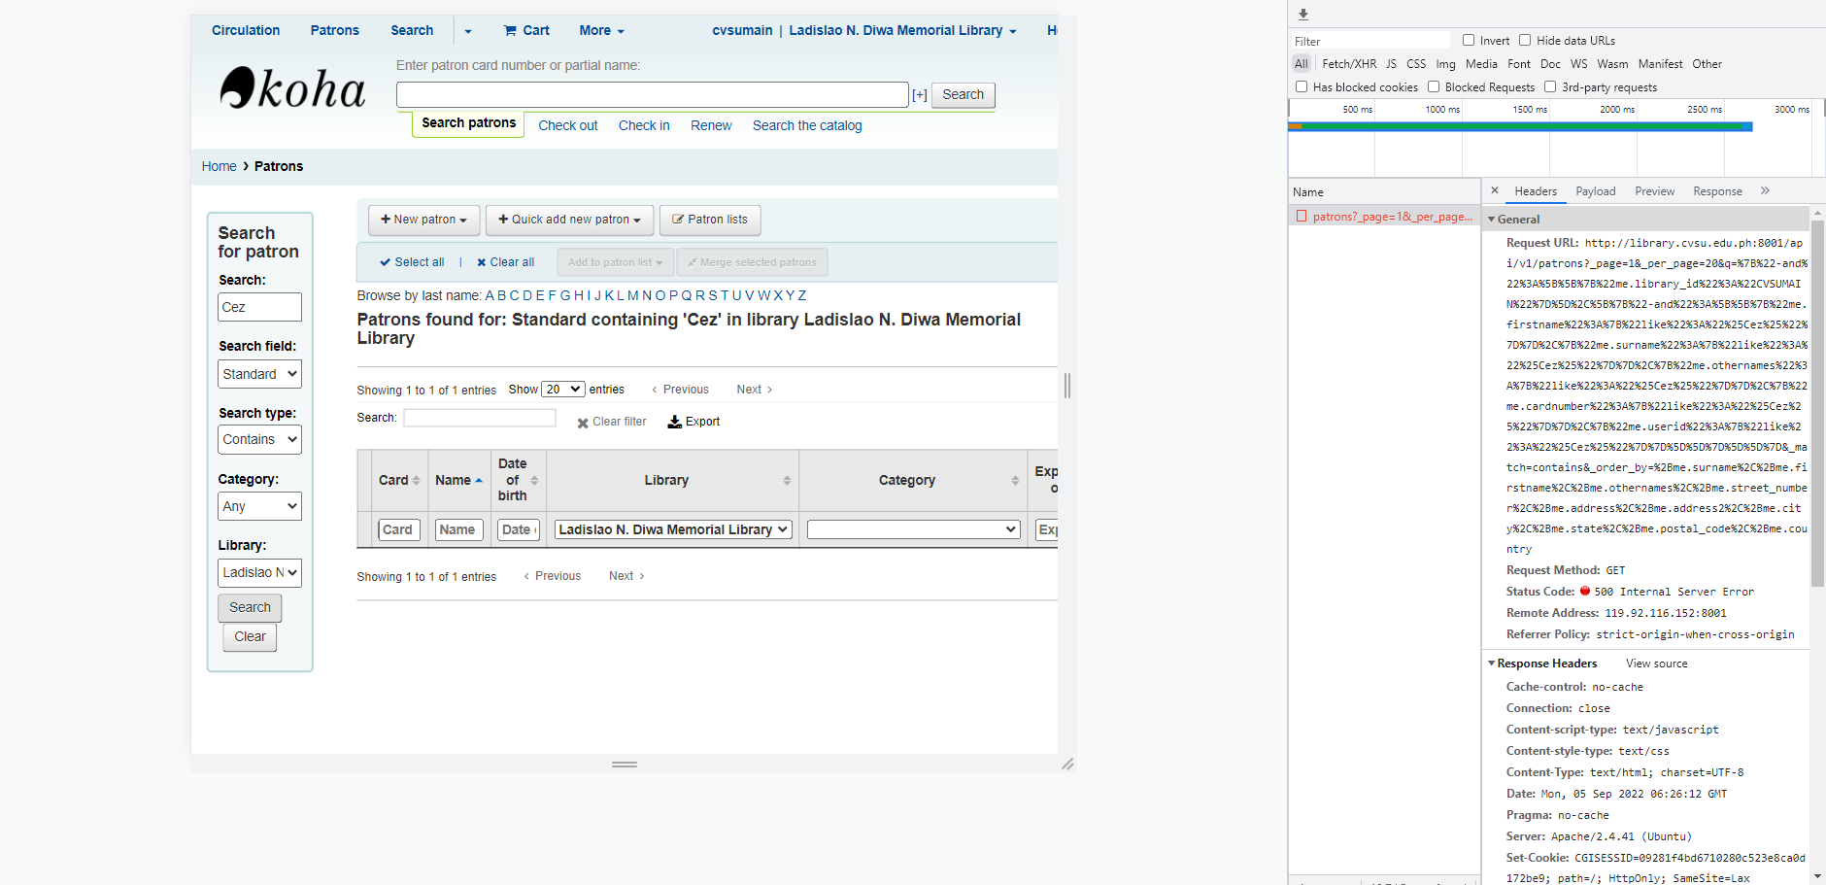Click the Cart icon in top navigation
The width and height of the screenshot is (1826, 885).
click(x=511, y=31)
